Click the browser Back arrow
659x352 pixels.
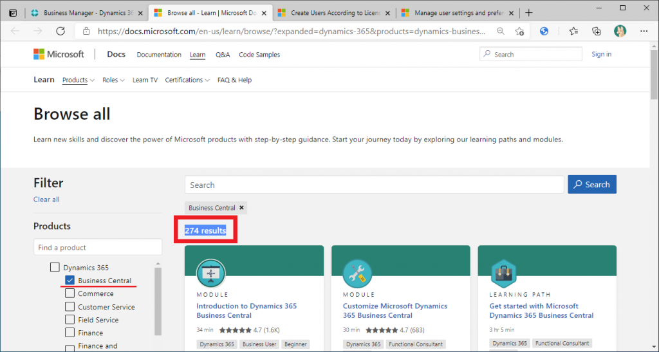tap(15, 31)
